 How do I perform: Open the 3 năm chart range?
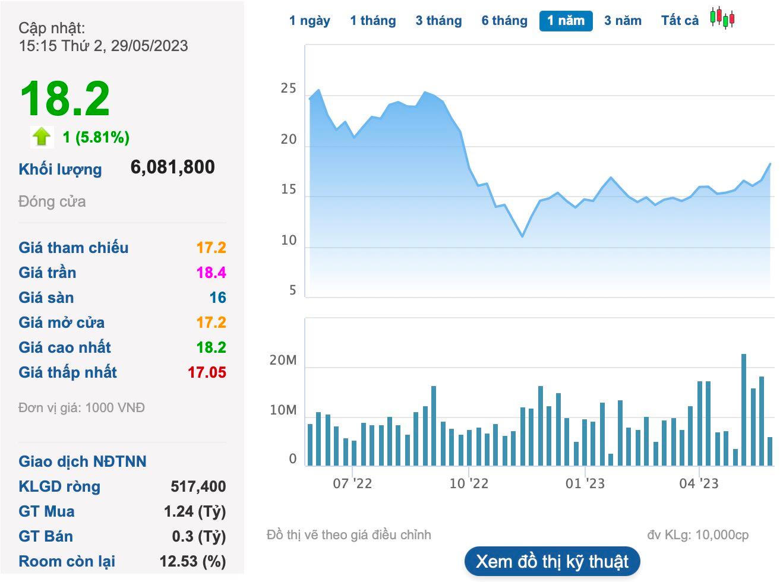tap(623, 21)
